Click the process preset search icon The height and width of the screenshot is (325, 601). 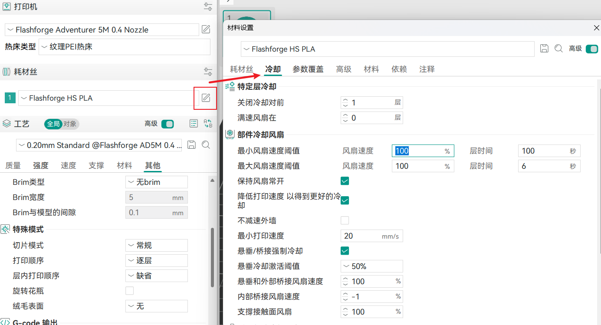(x=206, y=145)
